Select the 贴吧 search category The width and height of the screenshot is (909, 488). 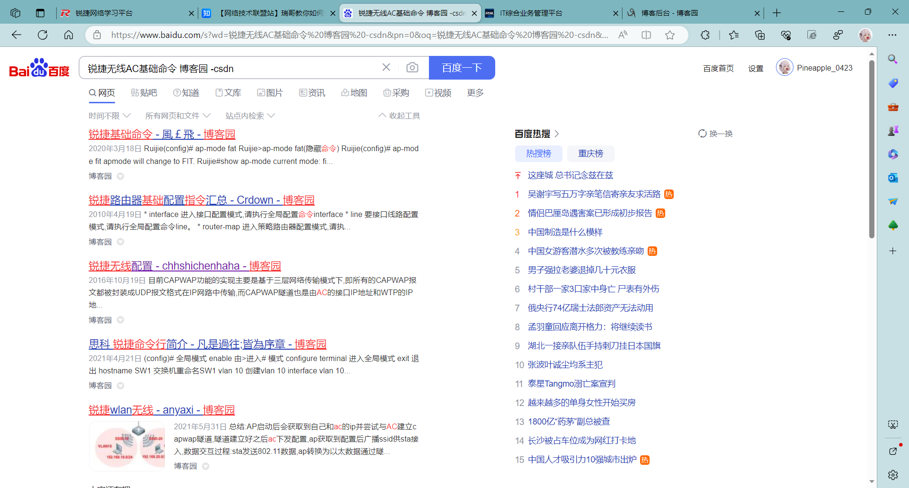[144, 93]
